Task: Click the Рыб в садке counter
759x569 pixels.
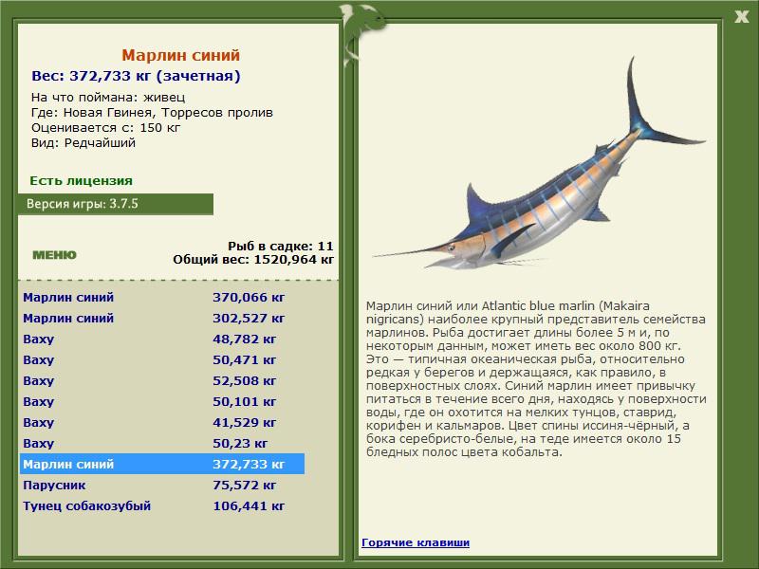Action: [x=281, y=246]
